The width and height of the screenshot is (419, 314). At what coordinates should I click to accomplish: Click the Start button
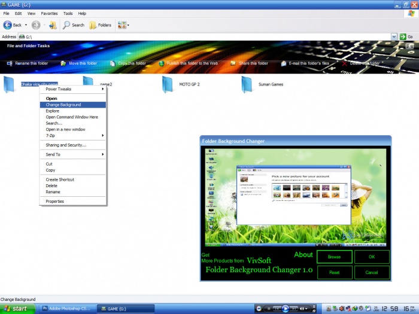click(x=17, y=309)
